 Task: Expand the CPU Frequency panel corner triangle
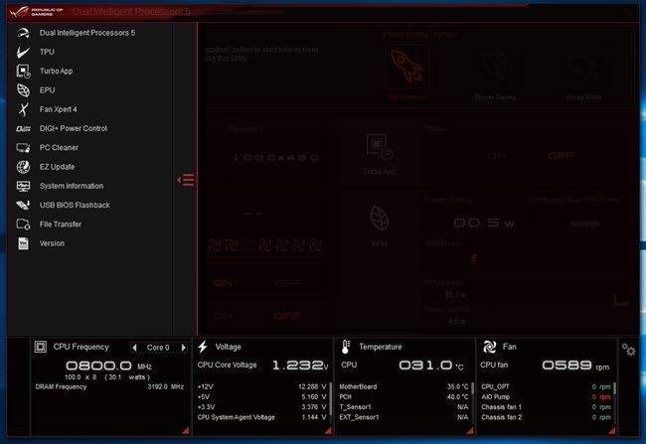[185, 430]
